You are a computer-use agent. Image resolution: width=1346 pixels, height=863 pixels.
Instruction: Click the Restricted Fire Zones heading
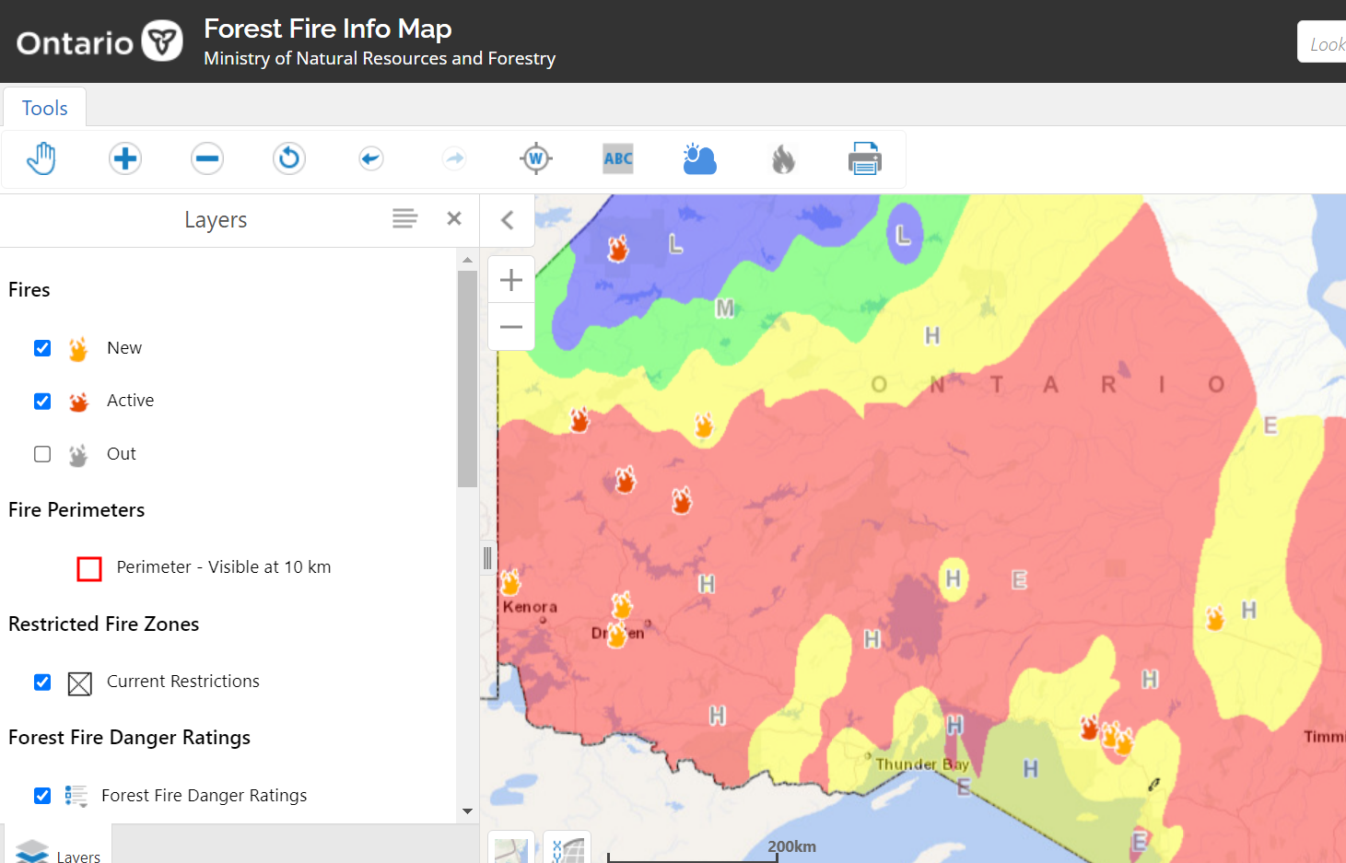coord(103,624)
